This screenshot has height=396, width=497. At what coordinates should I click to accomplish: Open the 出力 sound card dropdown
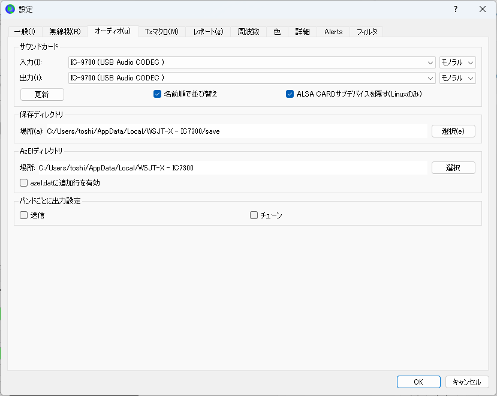click(252, 78)
